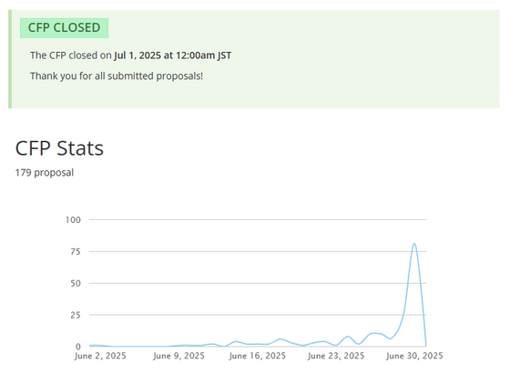Click the 25 y-axis label
Viewport: 510px width, 374px height.
[76, 315]
